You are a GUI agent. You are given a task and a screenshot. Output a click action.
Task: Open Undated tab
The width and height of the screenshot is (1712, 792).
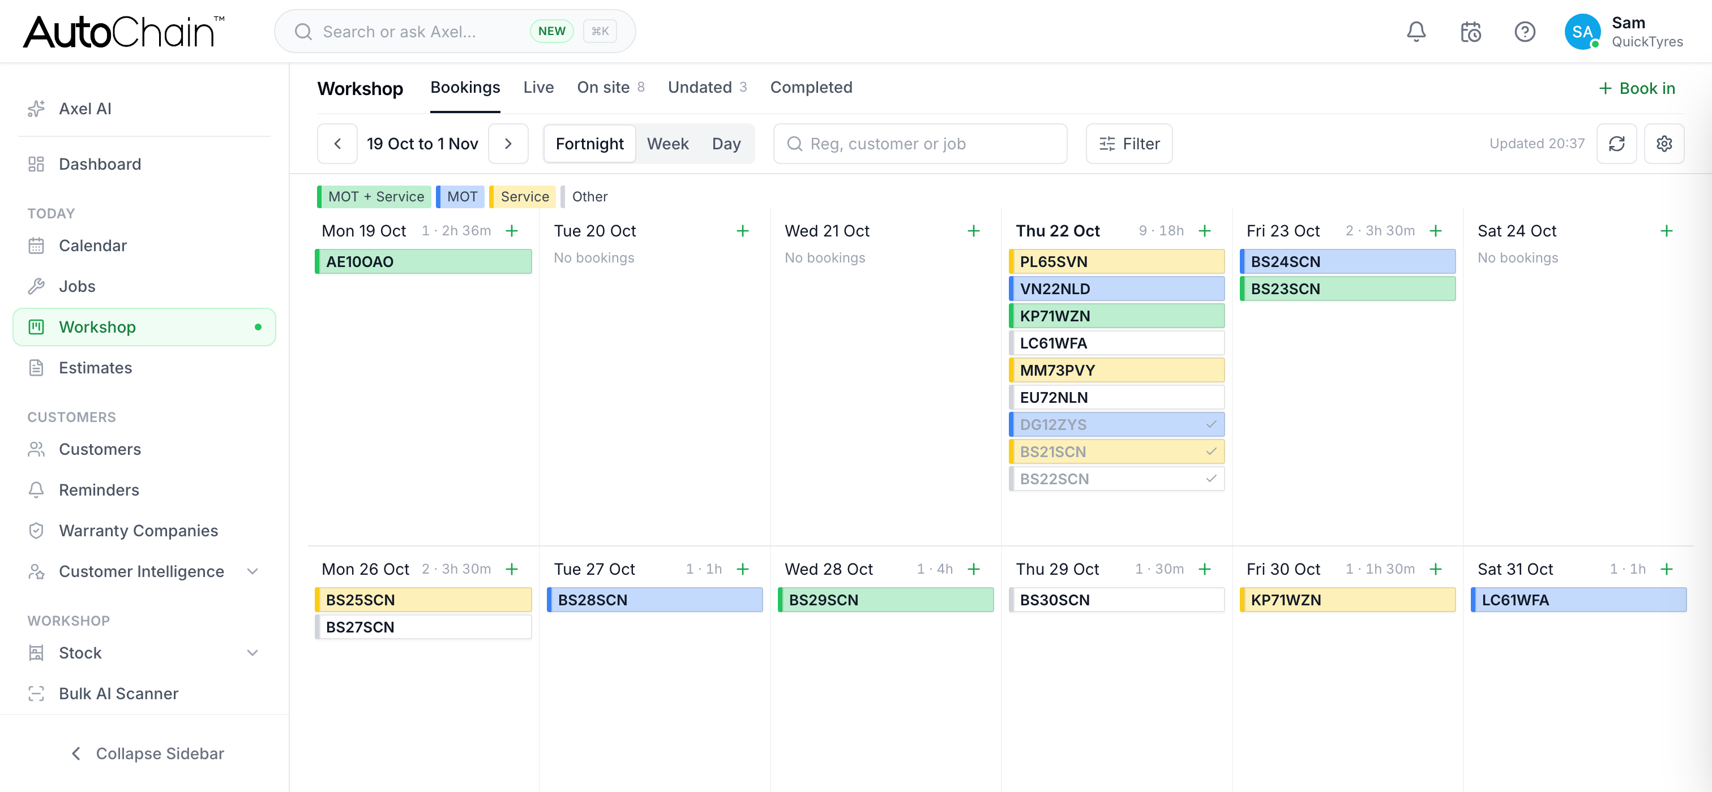point(707,88)
